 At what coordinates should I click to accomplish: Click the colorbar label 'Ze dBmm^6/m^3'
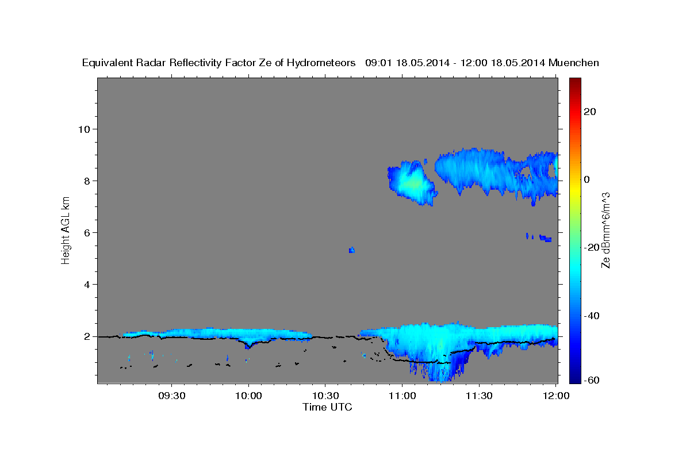605,230
